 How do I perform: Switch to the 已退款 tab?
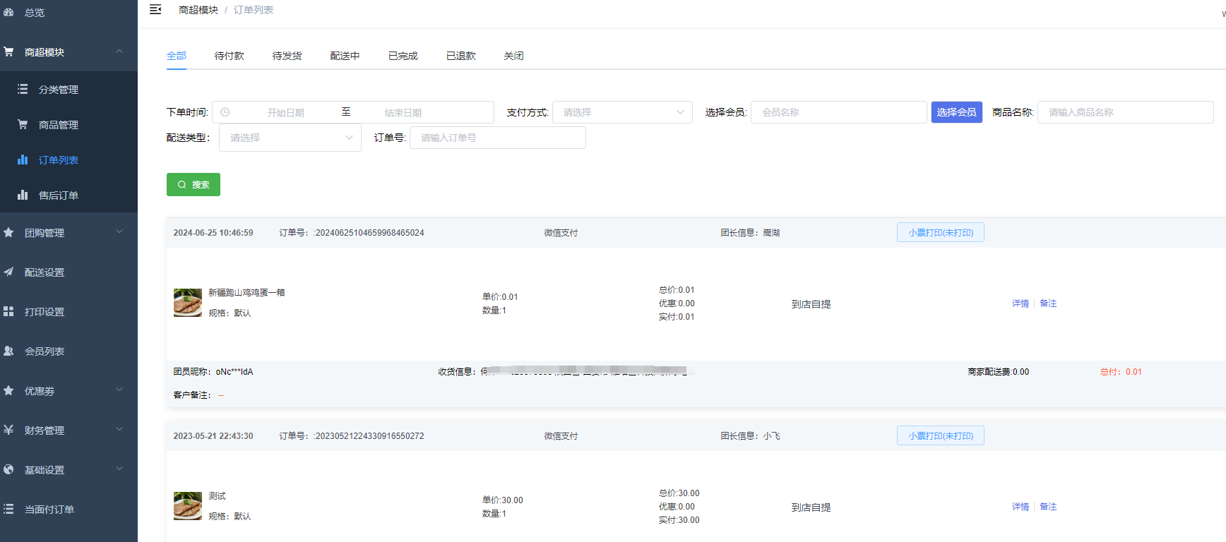pos(460,56)
